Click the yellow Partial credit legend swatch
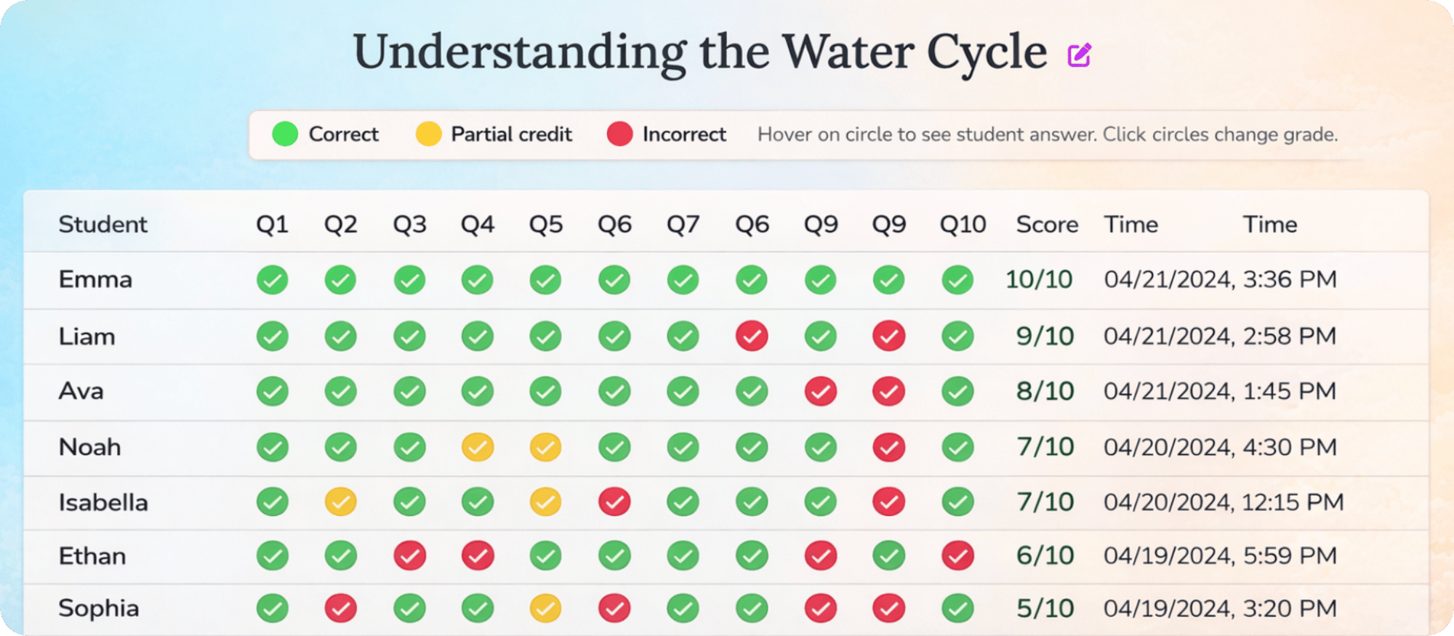The width and height of the screenshot is (1454, 636). tap(428, 134)
